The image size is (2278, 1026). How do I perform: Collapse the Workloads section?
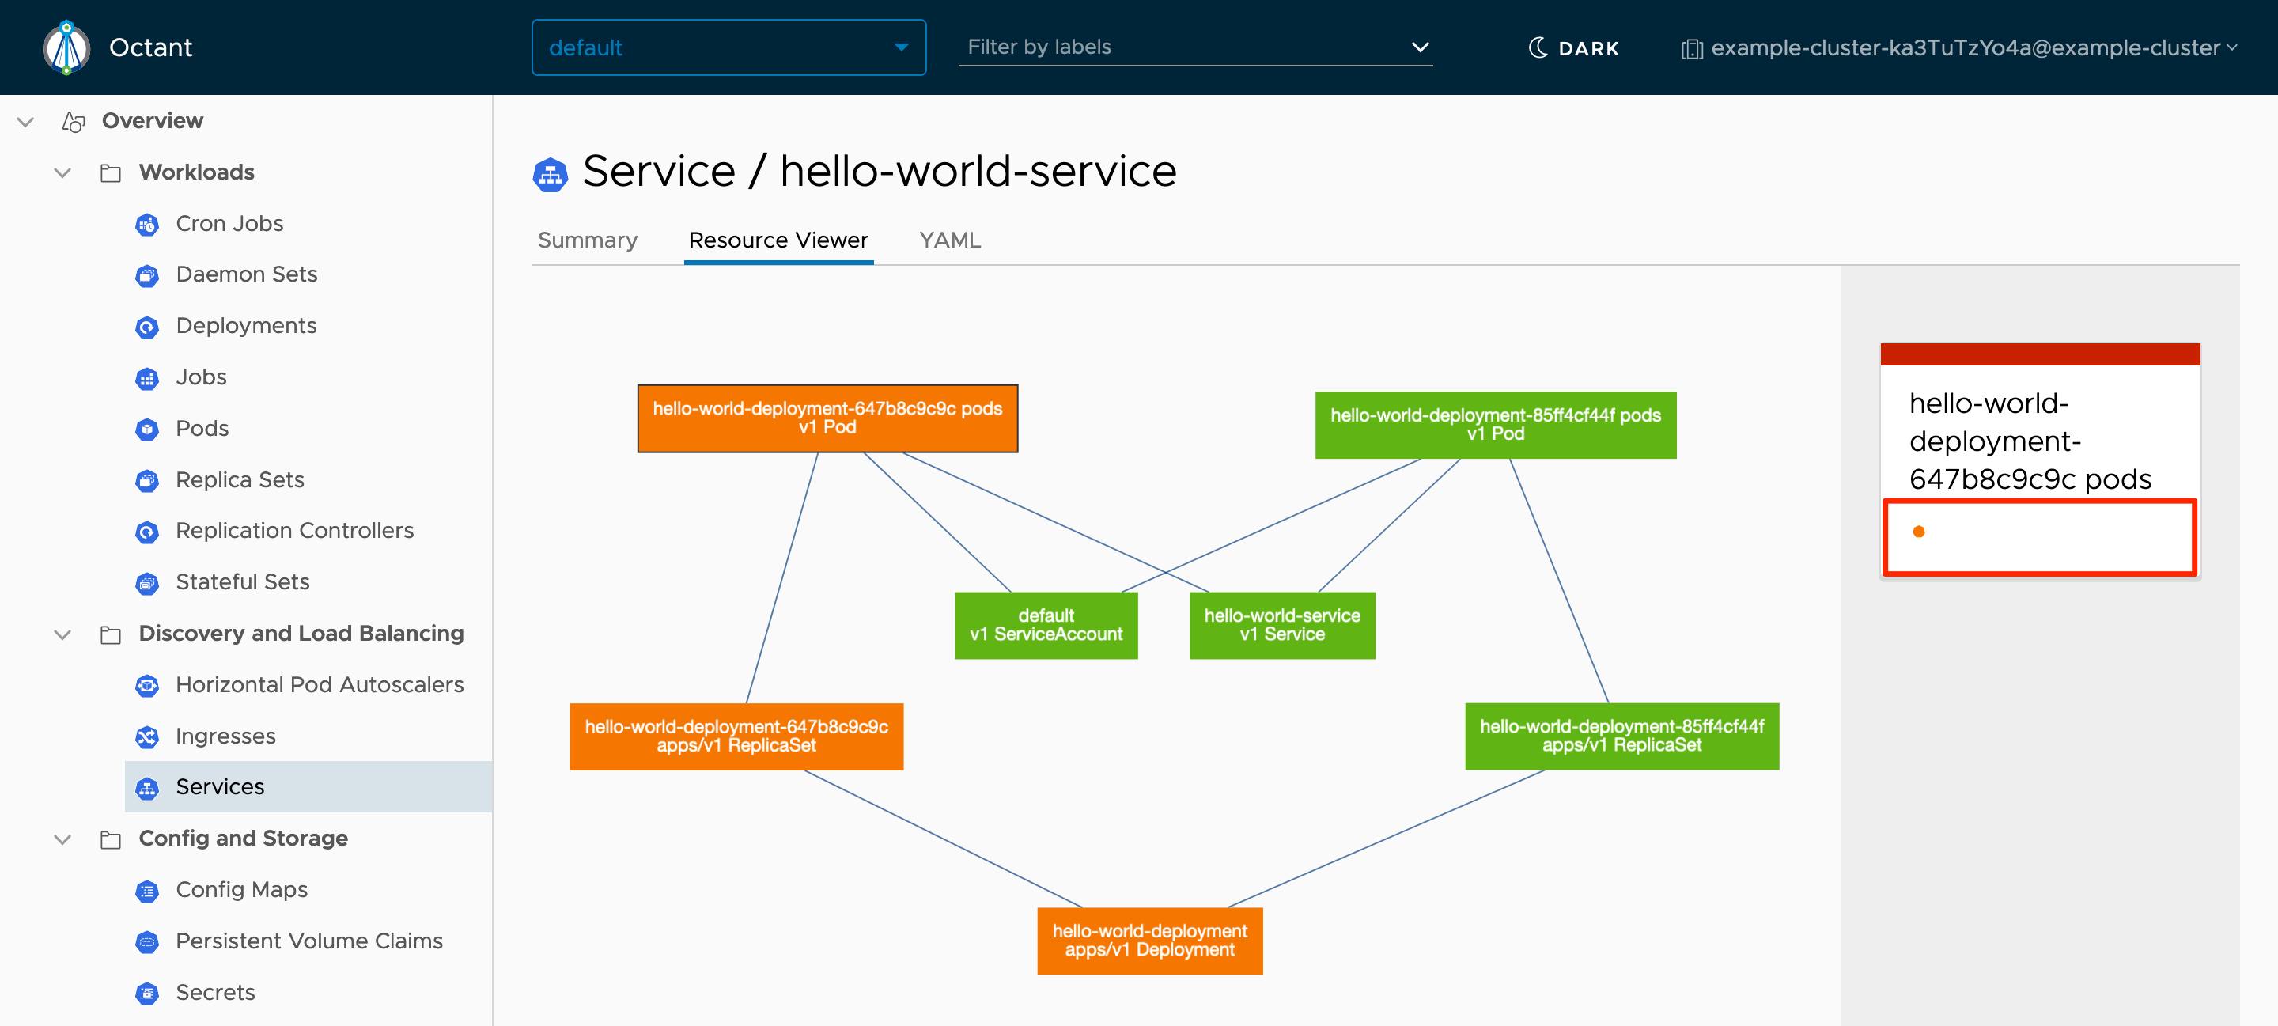pos(62,172)
